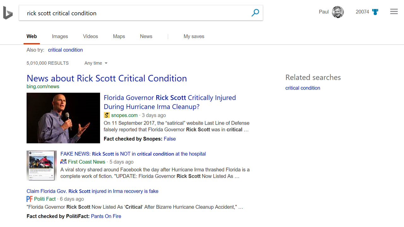Click the Microsoft Rewards trophy icon
404x227 pixels.
click(375, 11)
